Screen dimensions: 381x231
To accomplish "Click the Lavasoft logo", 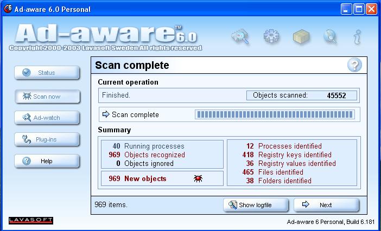I will (x=31, y=220).
